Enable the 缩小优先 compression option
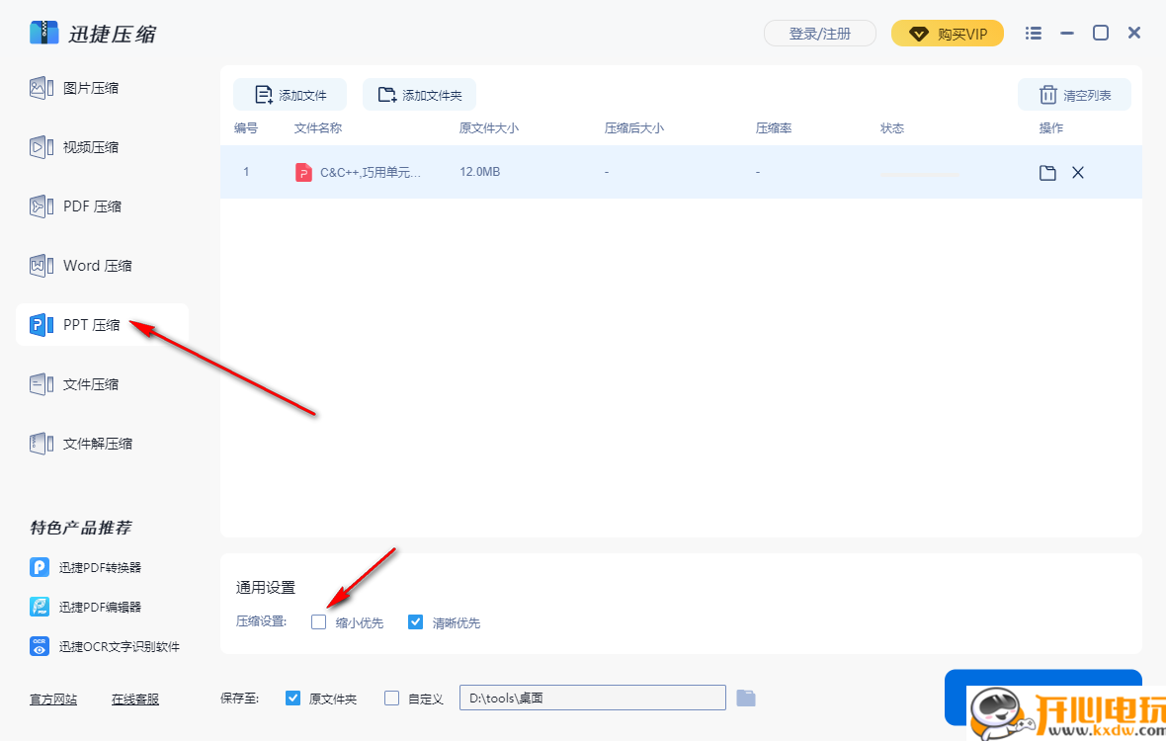The width and height of the screenshot is (1166, 741). pos(318,621)
